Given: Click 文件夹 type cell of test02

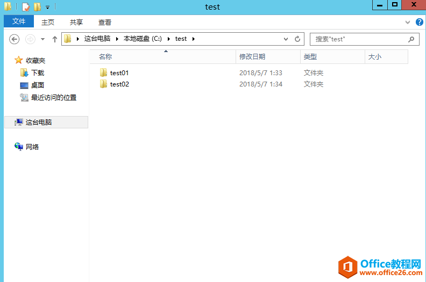Looking at the screenshot, I should tap(313, 84).
